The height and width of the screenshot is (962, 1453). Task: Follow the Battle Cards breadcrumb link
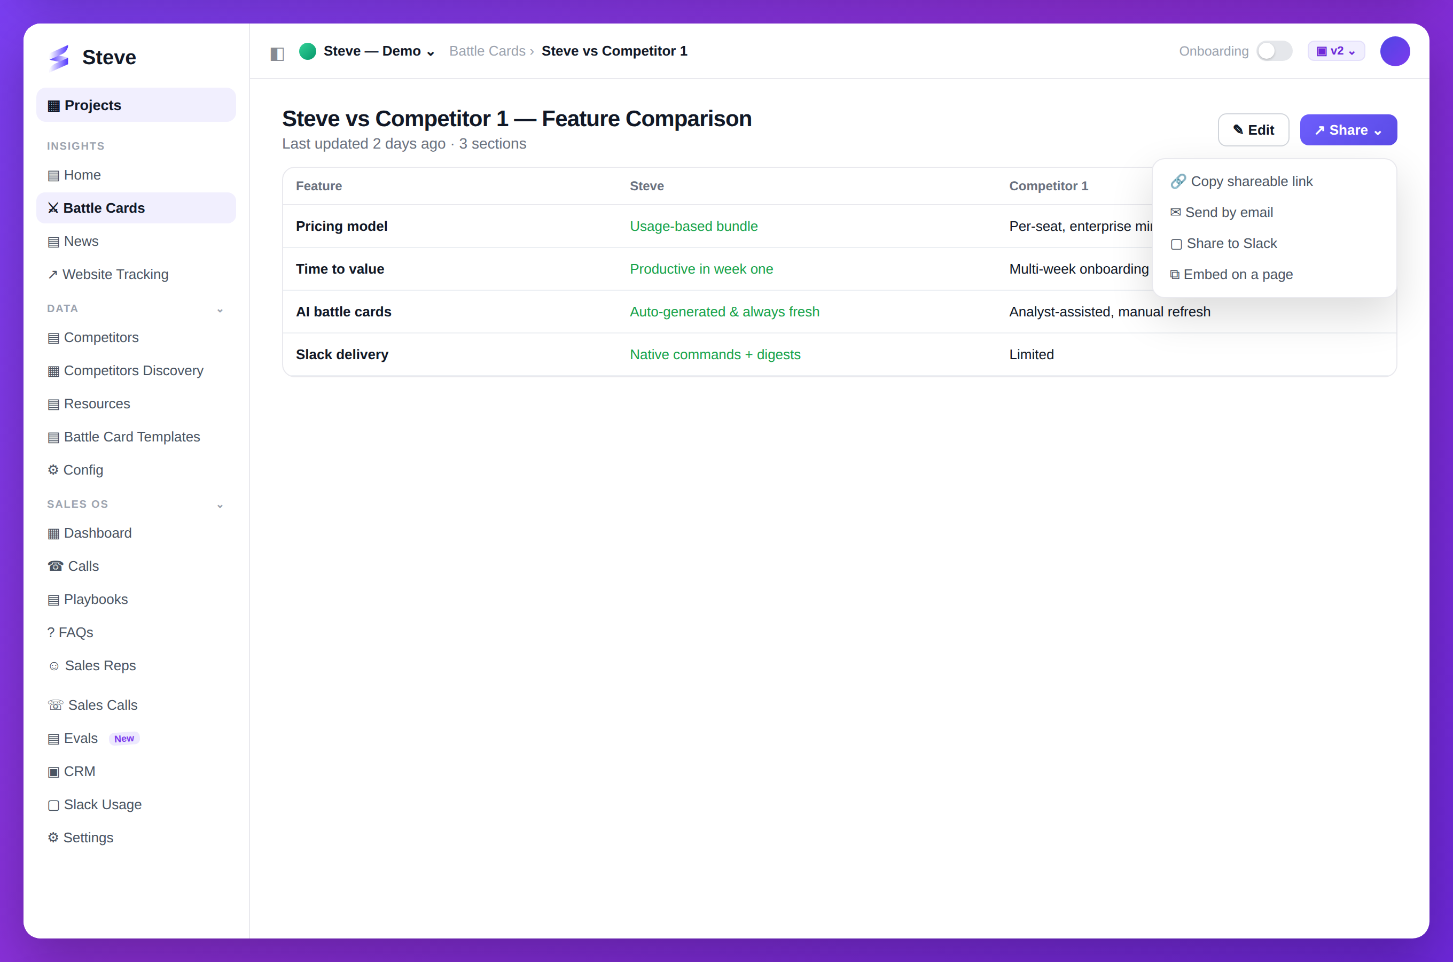(487, 51)
